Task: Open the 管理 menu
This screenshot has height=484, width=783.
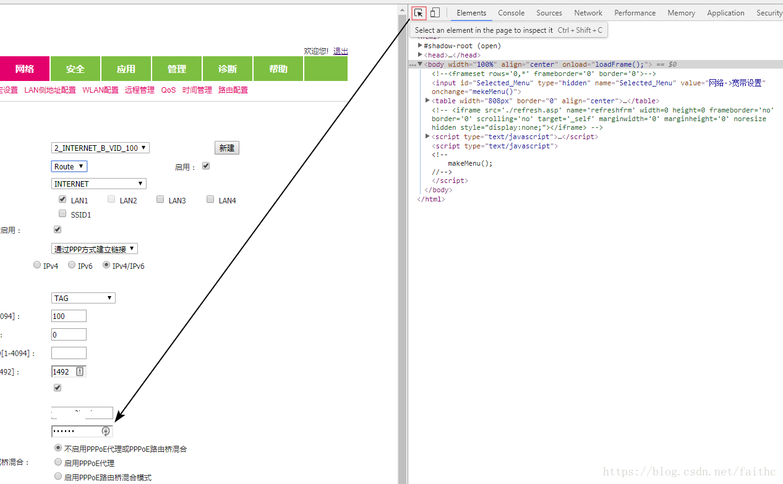Action: tap(177, 69)
